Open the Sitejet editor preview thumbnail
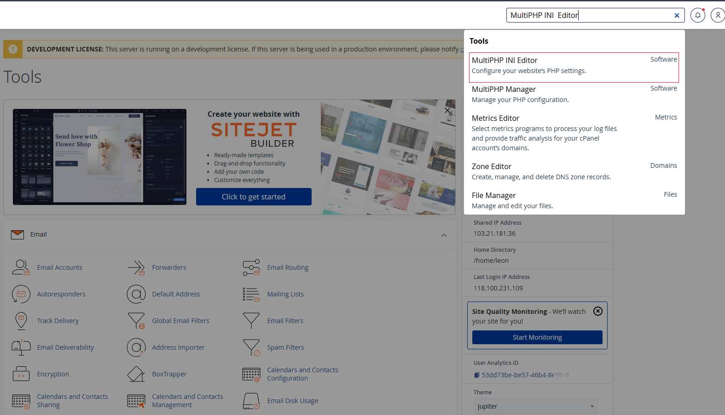This screenshot has height=415, width=725. (x=99, y=157)
